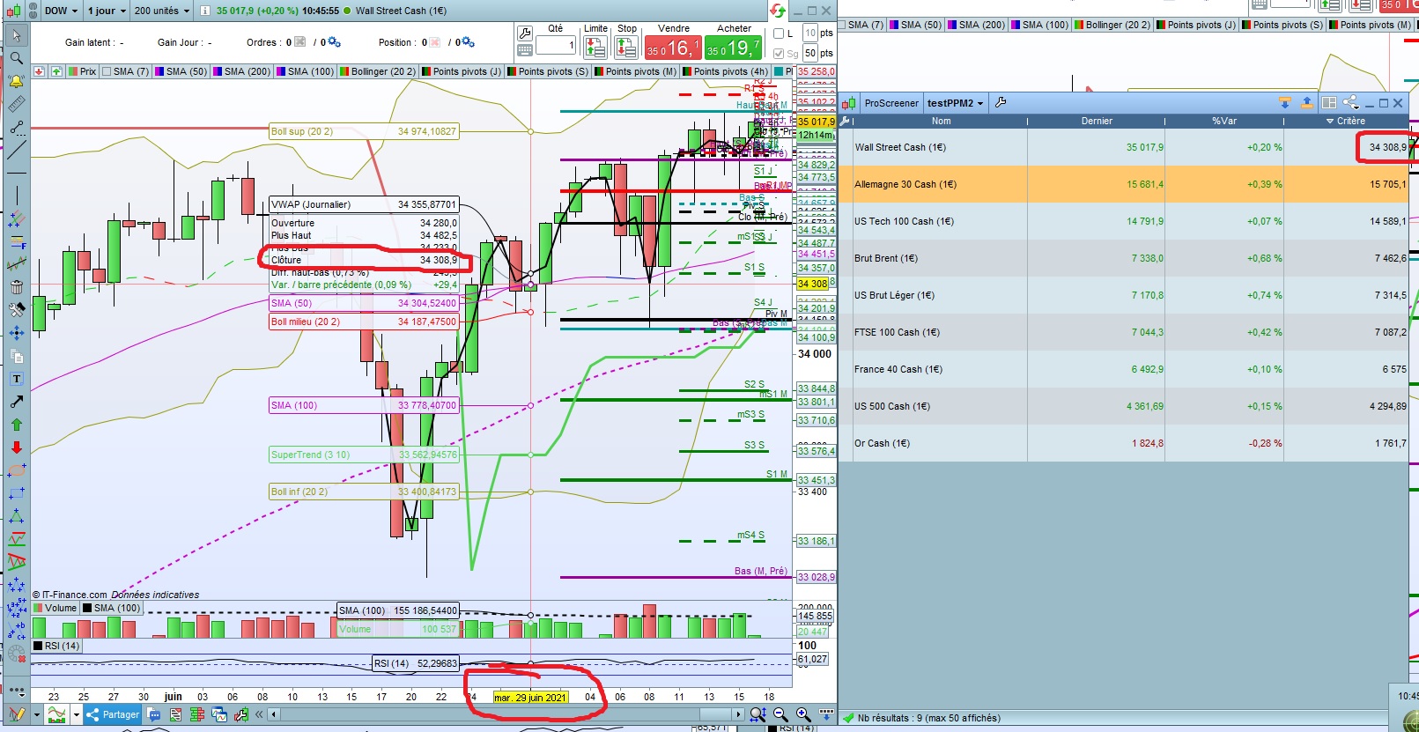
Task: Select the diagonal trend line tool
Action: 16,151
